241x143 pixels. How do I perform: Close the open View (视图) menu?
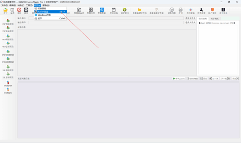click(x=37, y=5)
